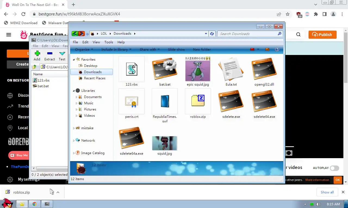Click the change view icon in Explorer toolbar
Viewport: 348px width, 208px height.
click(252, 49)
